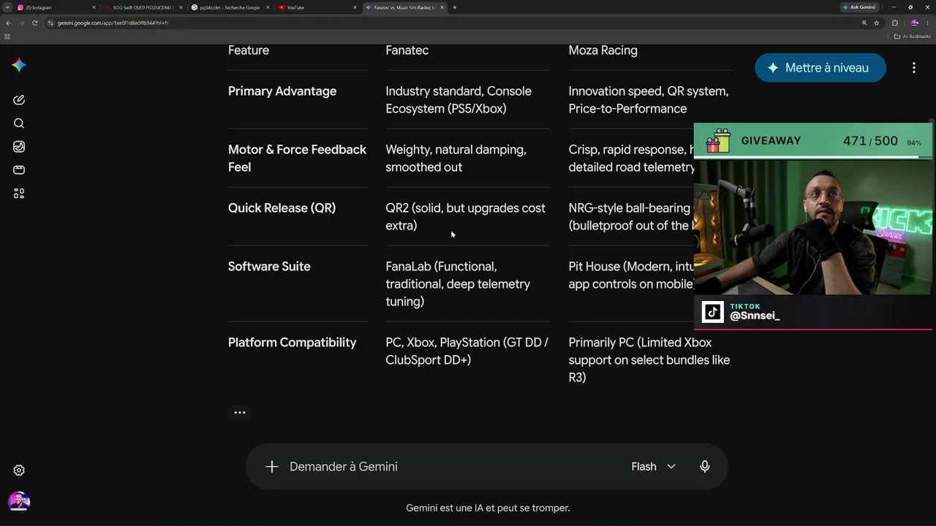The image size is (936, 526).
Task: Click the FanaLab (Functional, traditional...) cell
Action: 458,284
